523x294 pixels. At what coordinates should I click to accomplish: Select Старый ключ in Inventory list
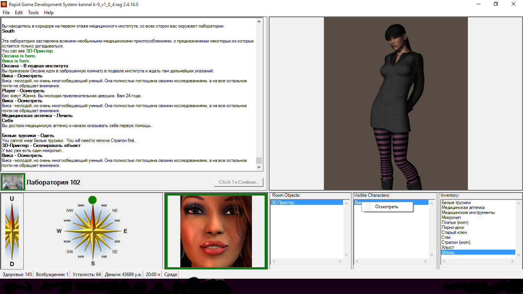point(454,232)
